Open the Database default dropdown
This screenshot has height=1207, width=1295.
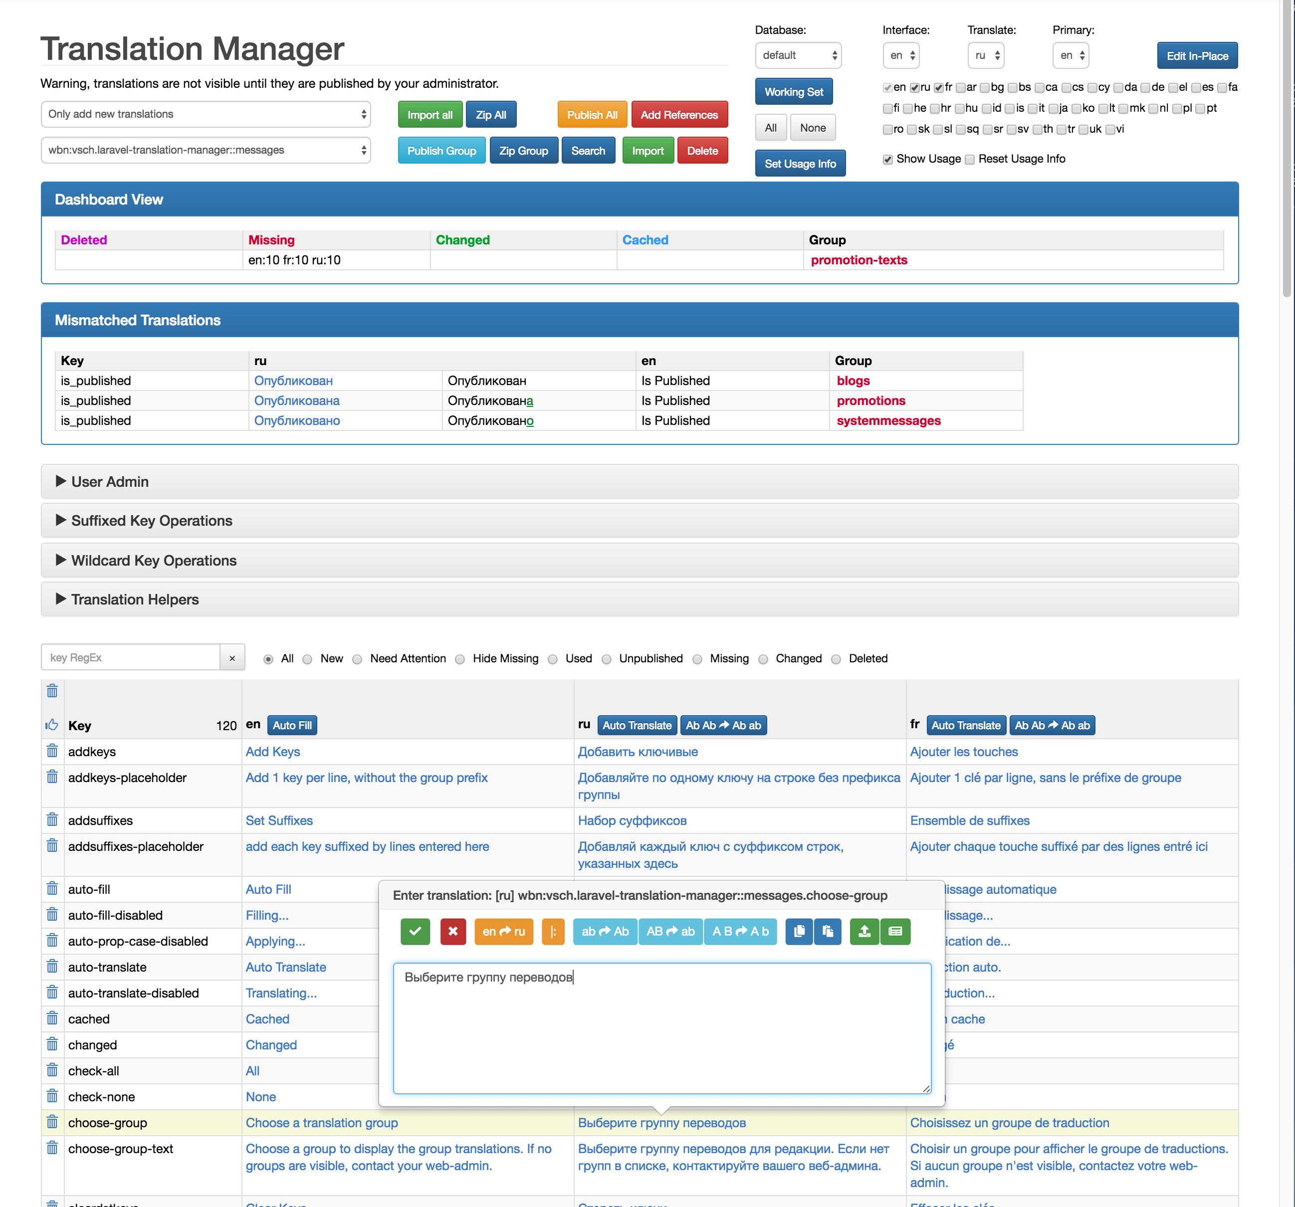tap(798, 55)
